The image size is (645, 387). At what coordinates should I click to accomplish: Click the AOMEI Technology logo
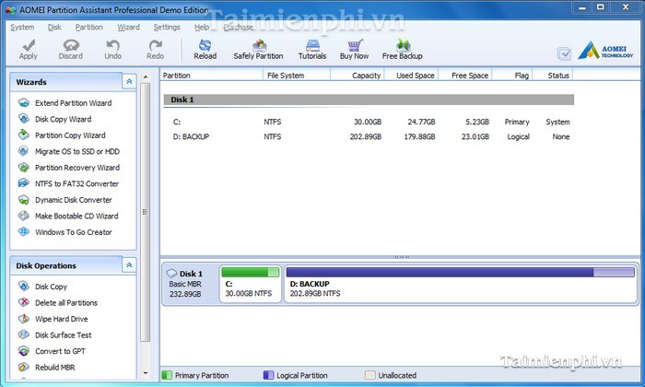pyautogui.click(x=605, y=51)
